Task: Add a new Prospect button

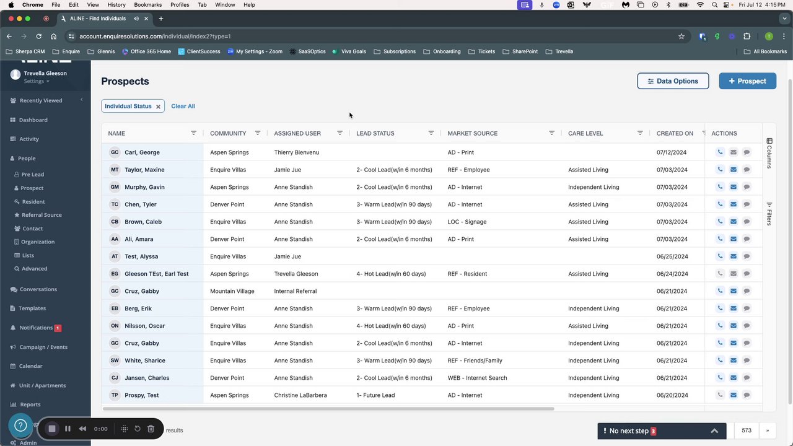Action: tap(747, 81)
